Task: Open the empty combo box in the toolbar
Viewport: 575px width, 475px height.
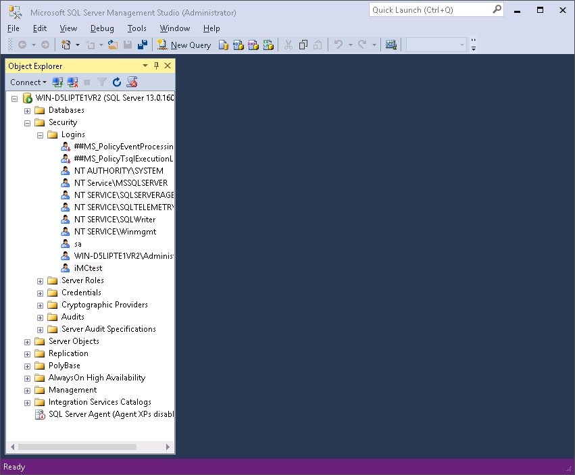Action: pyautogui.click(x=436, y=45)
